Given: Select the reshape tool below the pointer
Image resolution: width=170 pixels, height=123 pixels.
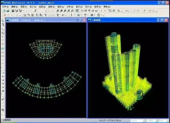Looking at the screenshot, I should (x=3, y=25).
